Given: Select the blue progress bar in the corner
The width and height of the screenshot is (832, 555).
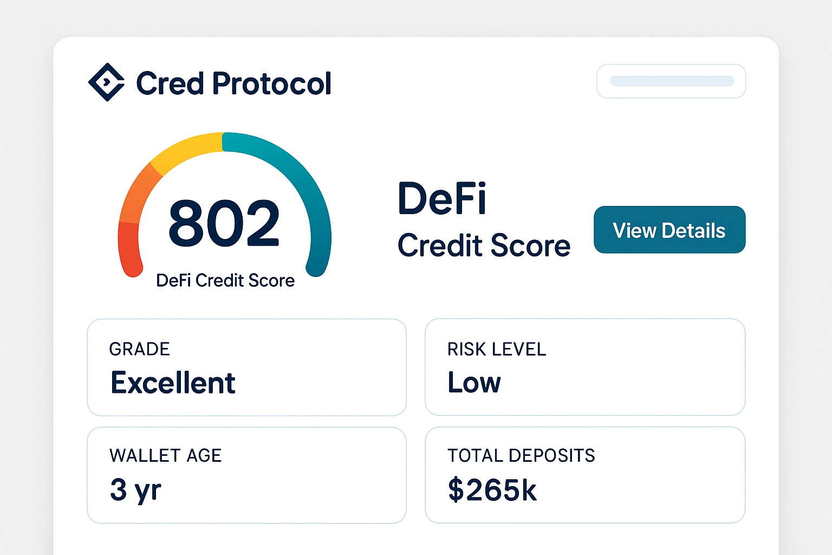Looking at the screenshot, I should 671,80.
